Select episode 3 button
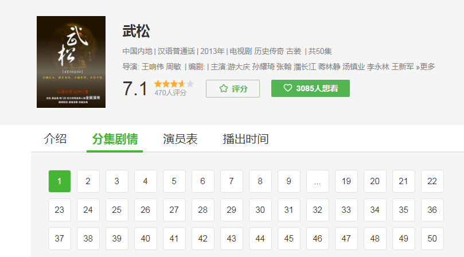The image size is (464, 257). 117,181
